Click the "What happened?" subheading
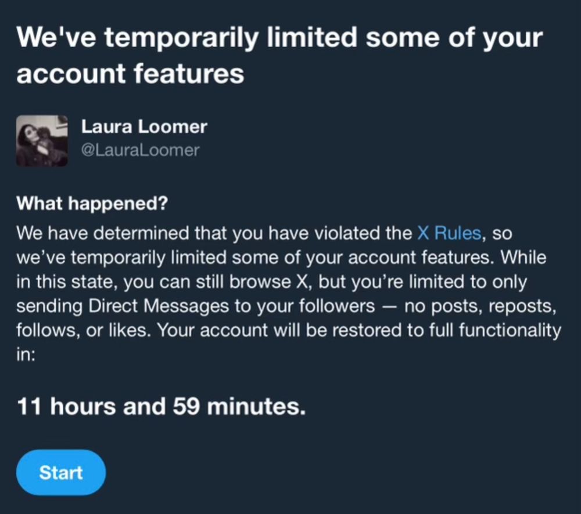Image resolution: width=581 pixels, height=514 pixels. (92, 203)
